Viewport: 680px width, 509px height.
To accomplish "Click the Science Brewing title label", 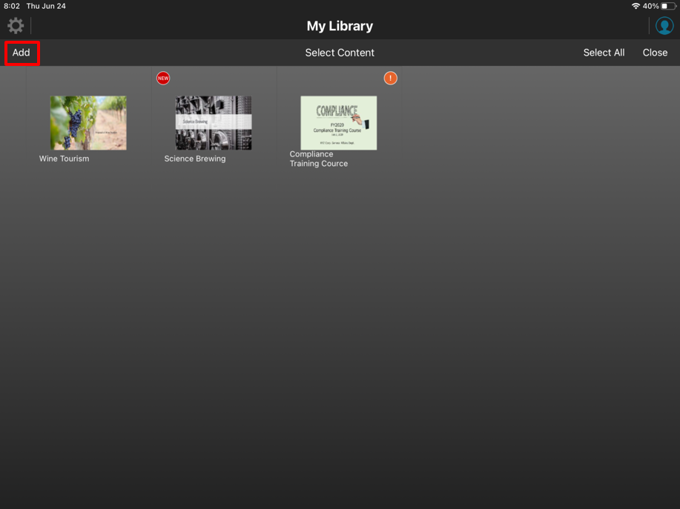I will pos(195,159).
